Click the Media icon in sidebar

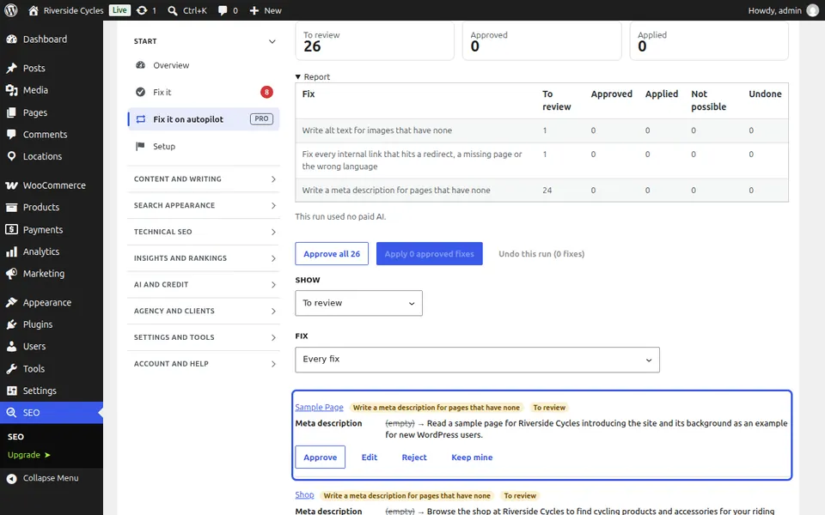tap(11, 90)
